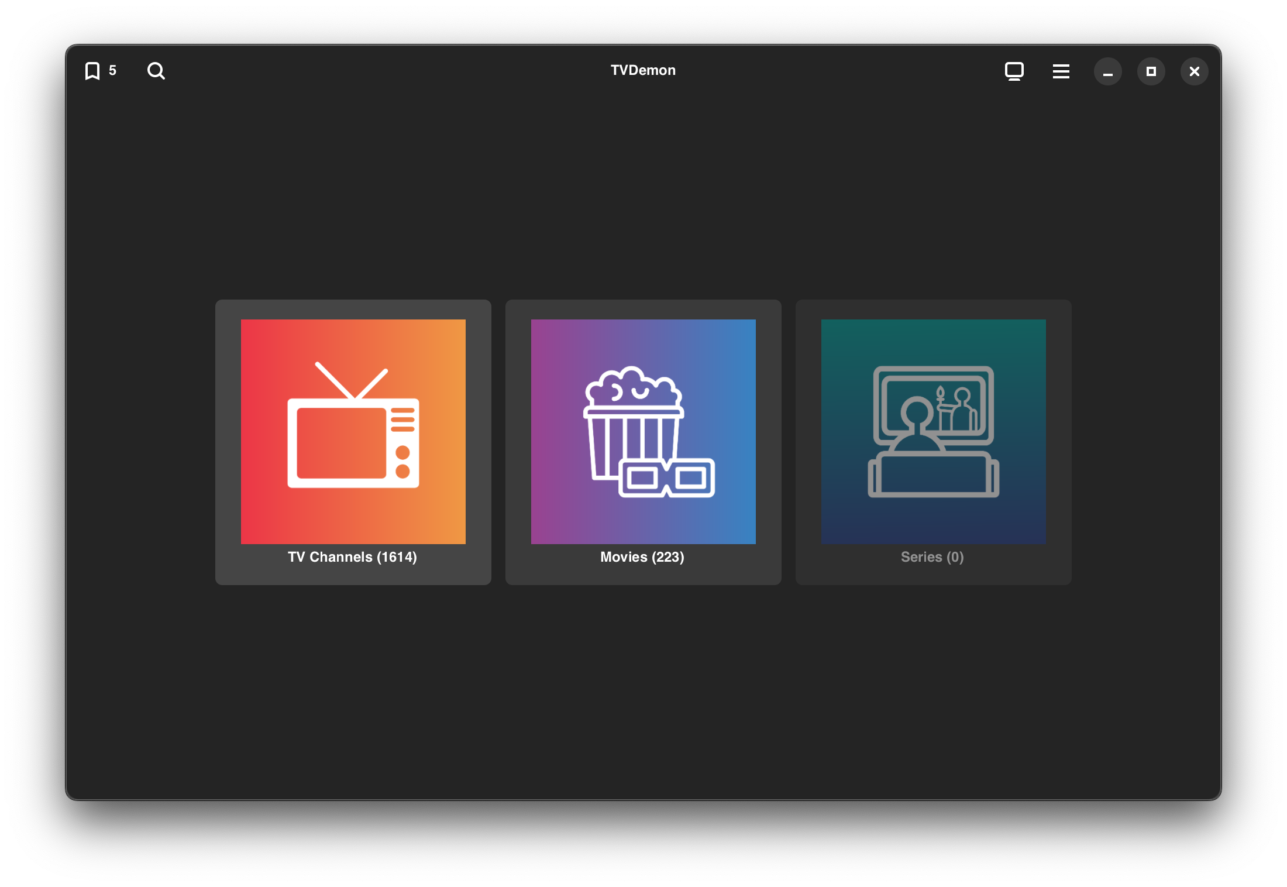
Task: Select the TV Channels (1614) label
Action: click(352, 557)
